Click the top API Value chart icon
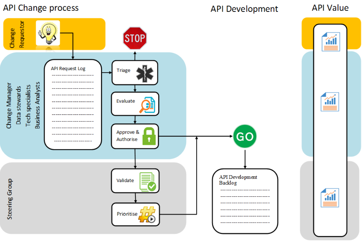The width and height of the screenshot is (362, 243). click(x=330, y=42)
